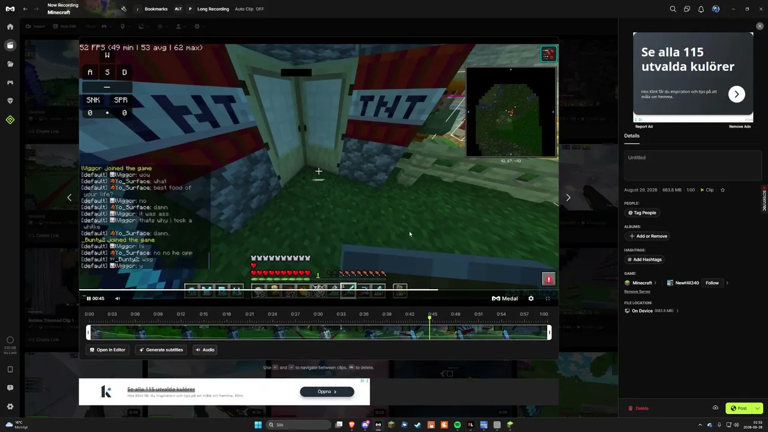Click the arrow button on sidebar ad
Image resolution: width=768 pixels, height=432 pixels.
tap(737, 94)
